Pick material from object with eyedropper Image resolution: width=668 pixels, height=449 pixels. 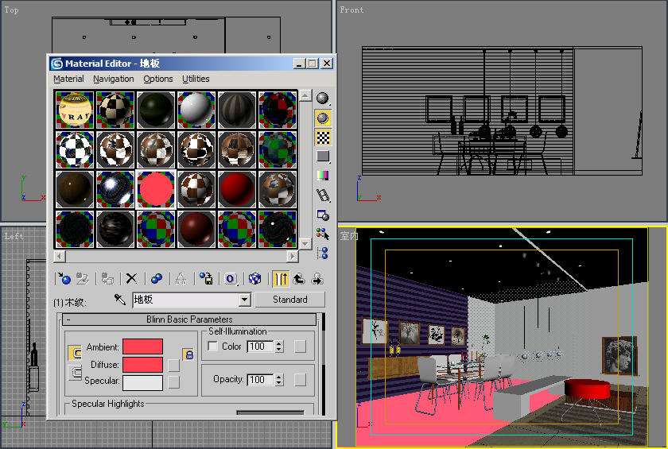pos(120,300)
